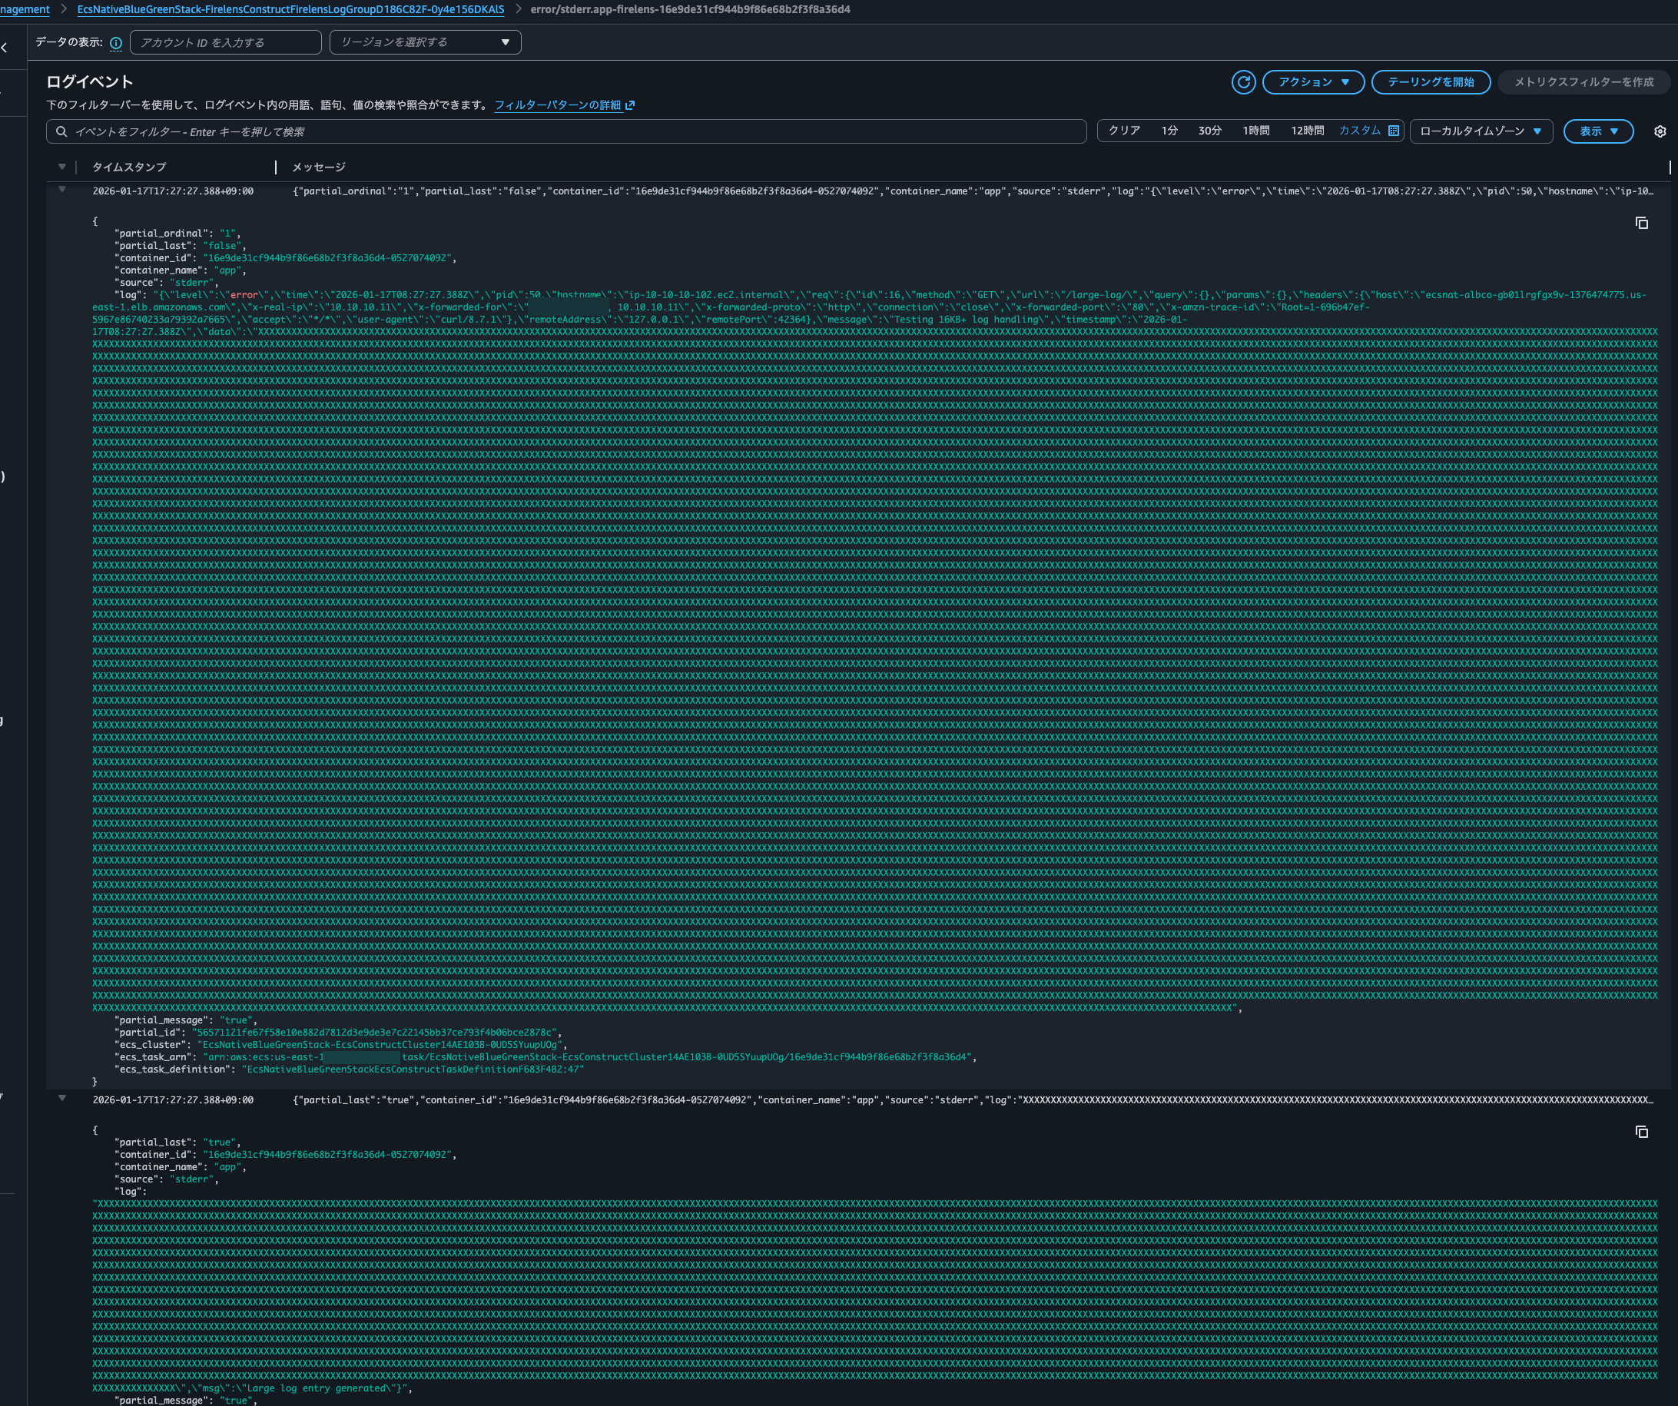1678x1406 pixels.
Task: Click info icon beside データの表示
Action: pos(116,43)
